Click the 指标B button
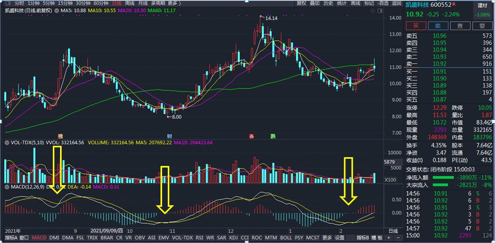This screenshot has height=243, width=495. coord(363,237)
